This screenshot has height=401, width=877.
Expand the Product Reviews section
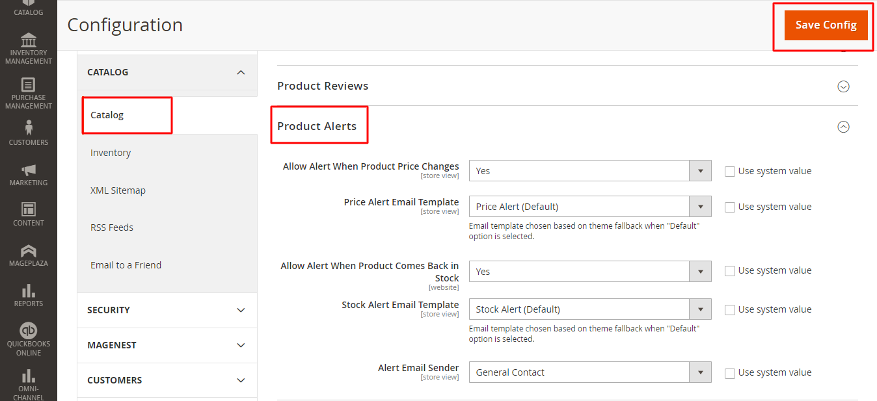pos(843,86)
